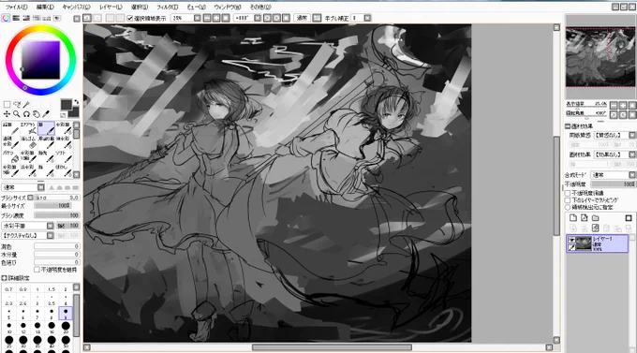Open the brush blending mode dropdown 通常
Viewport: 637px width, 353px height.
pyautogui.click(x=41, y=187)
